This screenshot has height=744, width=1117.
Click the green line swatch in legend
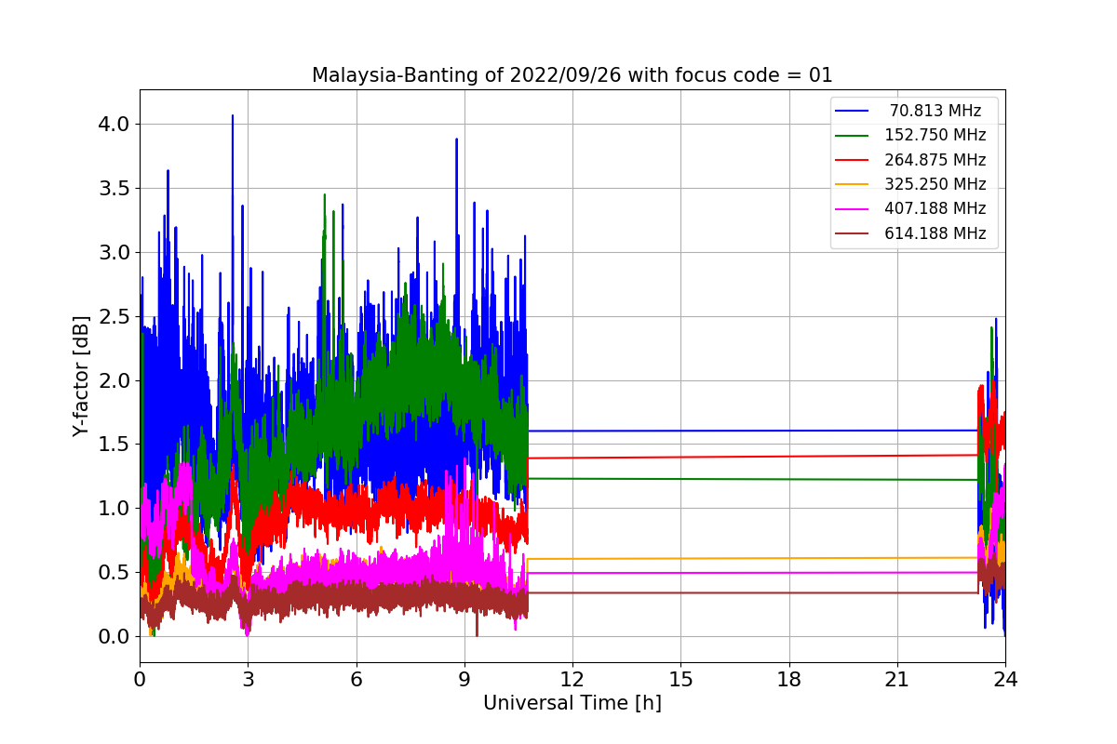pos(852,136)
